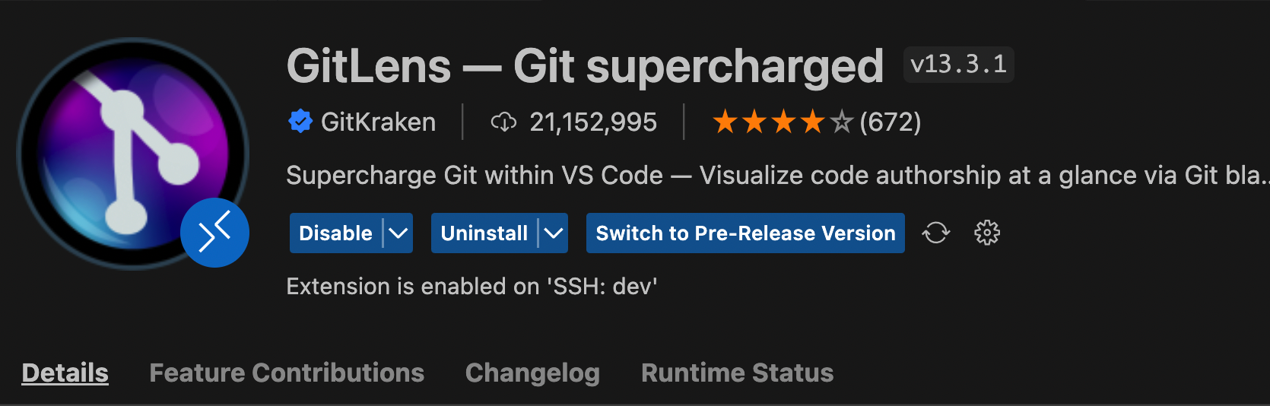Open the GitKraken publisher link

tap(378, 122)
